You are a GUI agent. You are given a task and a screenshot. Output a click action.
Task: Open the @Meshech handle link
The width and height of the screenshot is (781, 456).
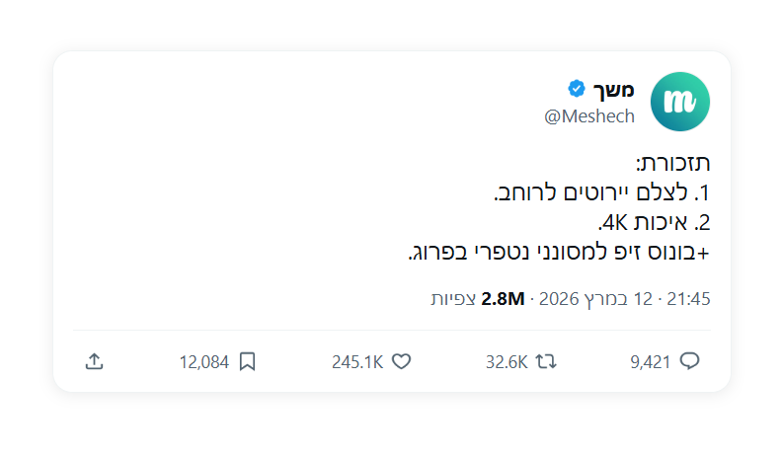589,116
